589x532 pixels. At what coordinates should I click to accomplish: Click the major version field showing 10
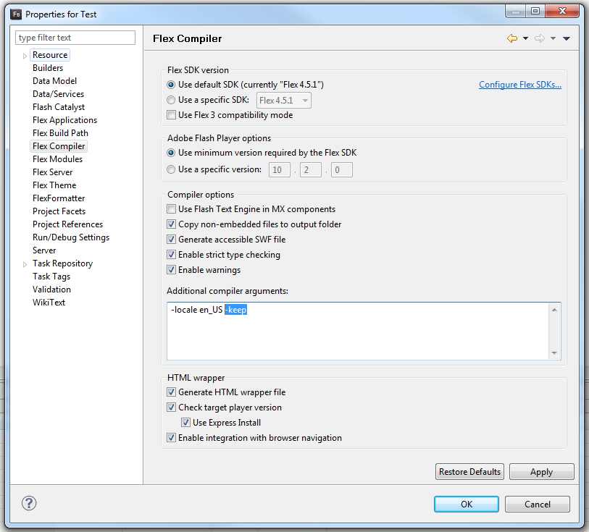point(280,170)
